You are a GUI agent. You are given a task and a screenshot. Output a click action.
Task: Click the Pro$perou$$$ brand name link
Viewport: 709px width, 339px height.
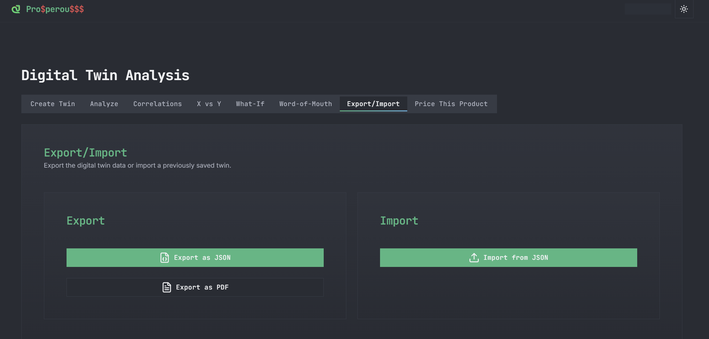55,9
